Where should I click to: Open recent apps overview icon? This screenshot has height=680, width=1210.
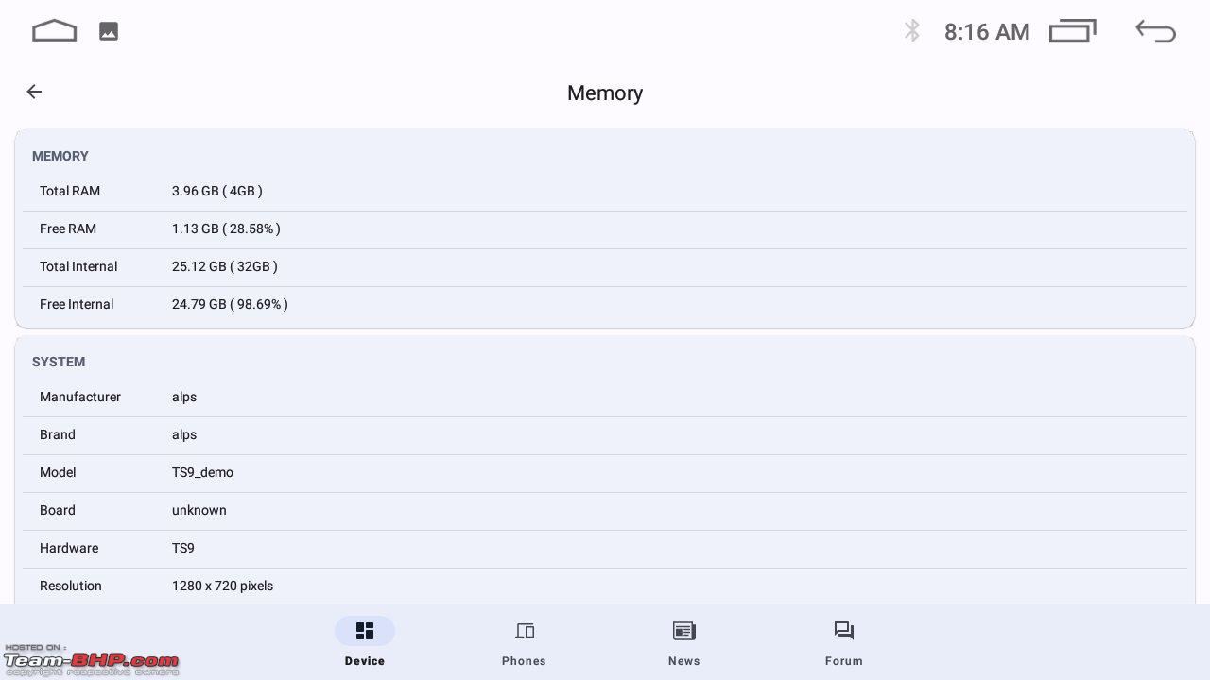click(1073, 31)
